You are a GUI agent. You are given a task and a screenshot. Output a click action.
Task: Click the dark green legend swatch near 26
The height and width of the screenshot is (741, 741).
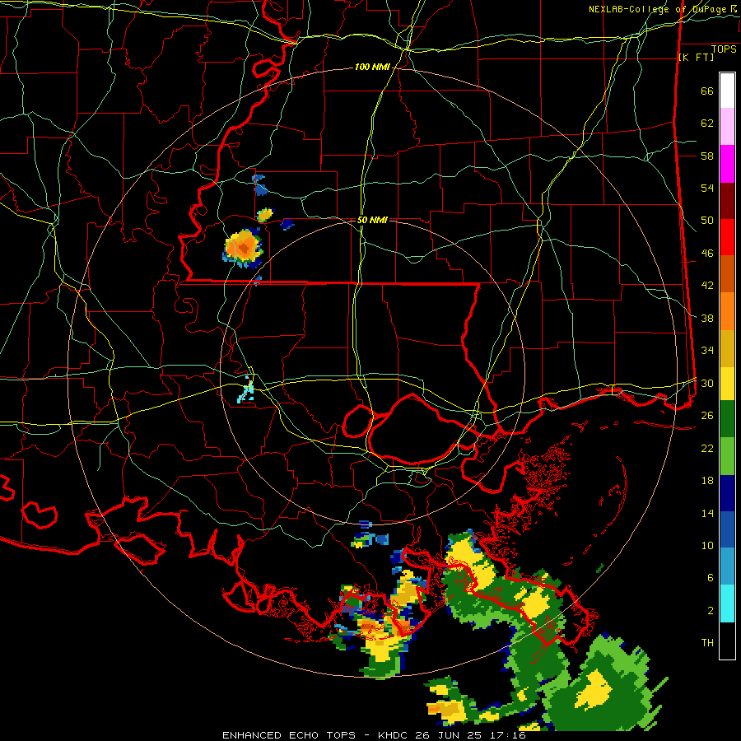tap(727, 419)
